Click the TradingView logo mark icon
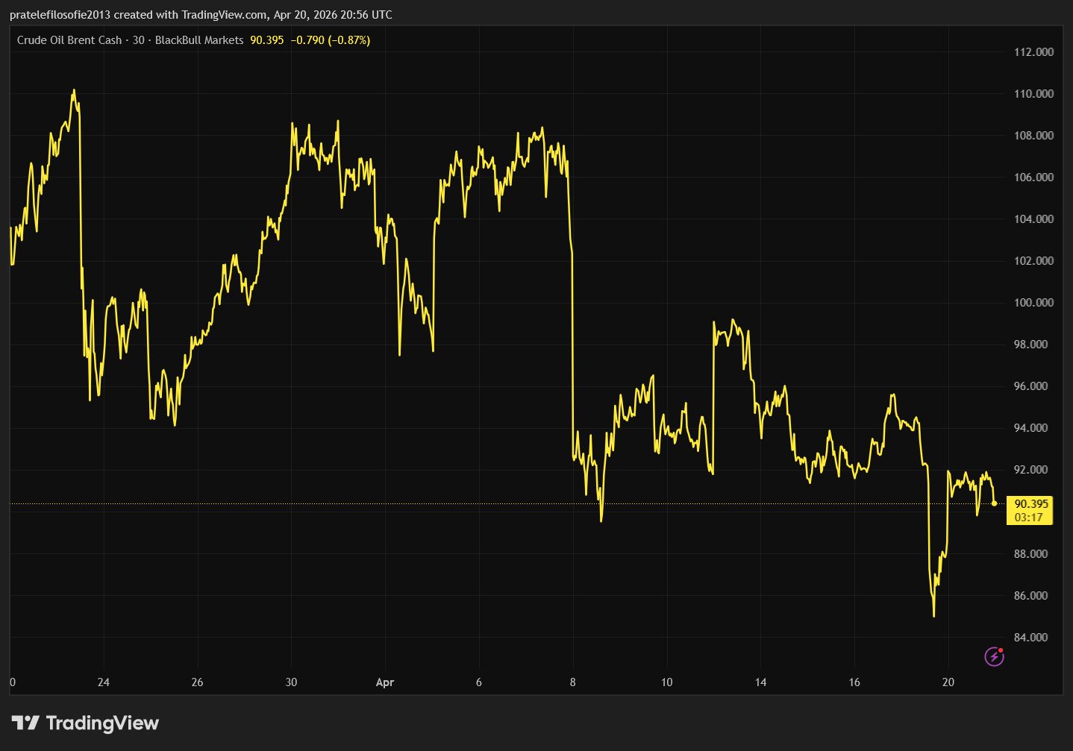 pyautogui.click(x=25, y=723)
